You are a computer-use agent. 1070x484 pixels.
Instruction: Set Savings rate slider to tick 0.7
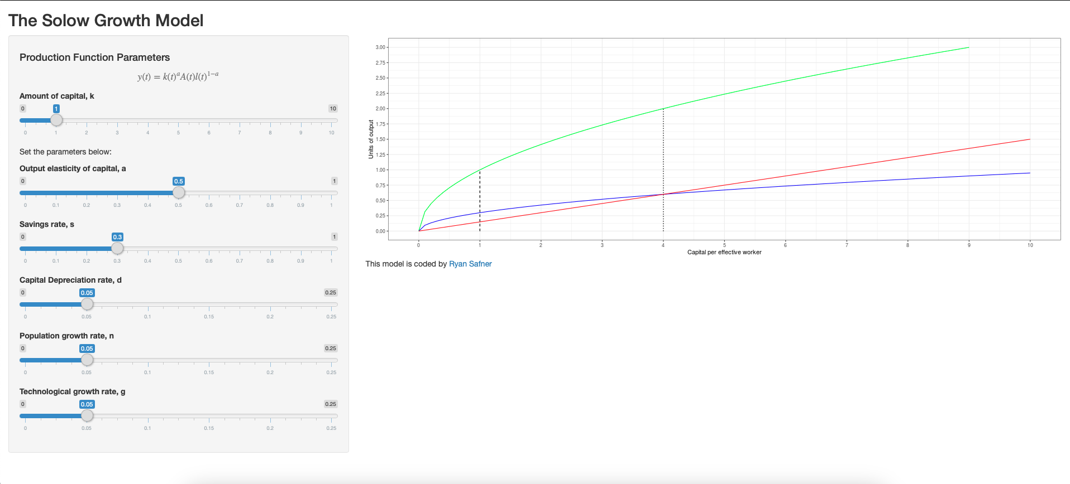tap(240, 249)
